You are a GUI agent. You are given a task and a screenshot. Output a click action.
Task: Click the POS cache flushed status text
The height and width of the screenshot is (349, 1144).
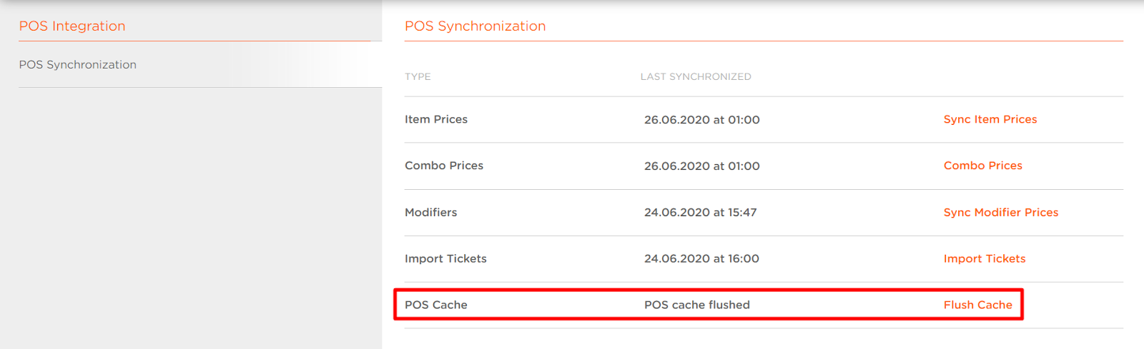tap(696, 305)
